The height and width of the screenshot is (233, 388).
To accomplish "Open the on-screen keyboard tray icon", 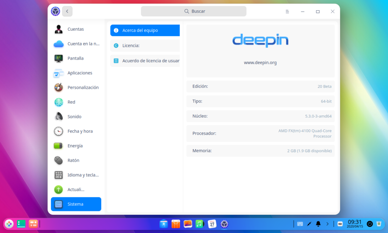I will [300, 224].
